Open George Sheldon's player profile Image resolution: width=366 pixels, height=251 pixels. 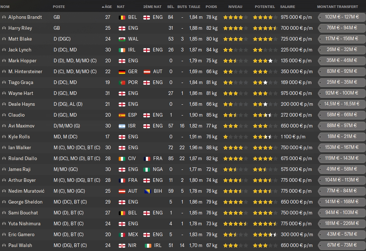(25, 202)
